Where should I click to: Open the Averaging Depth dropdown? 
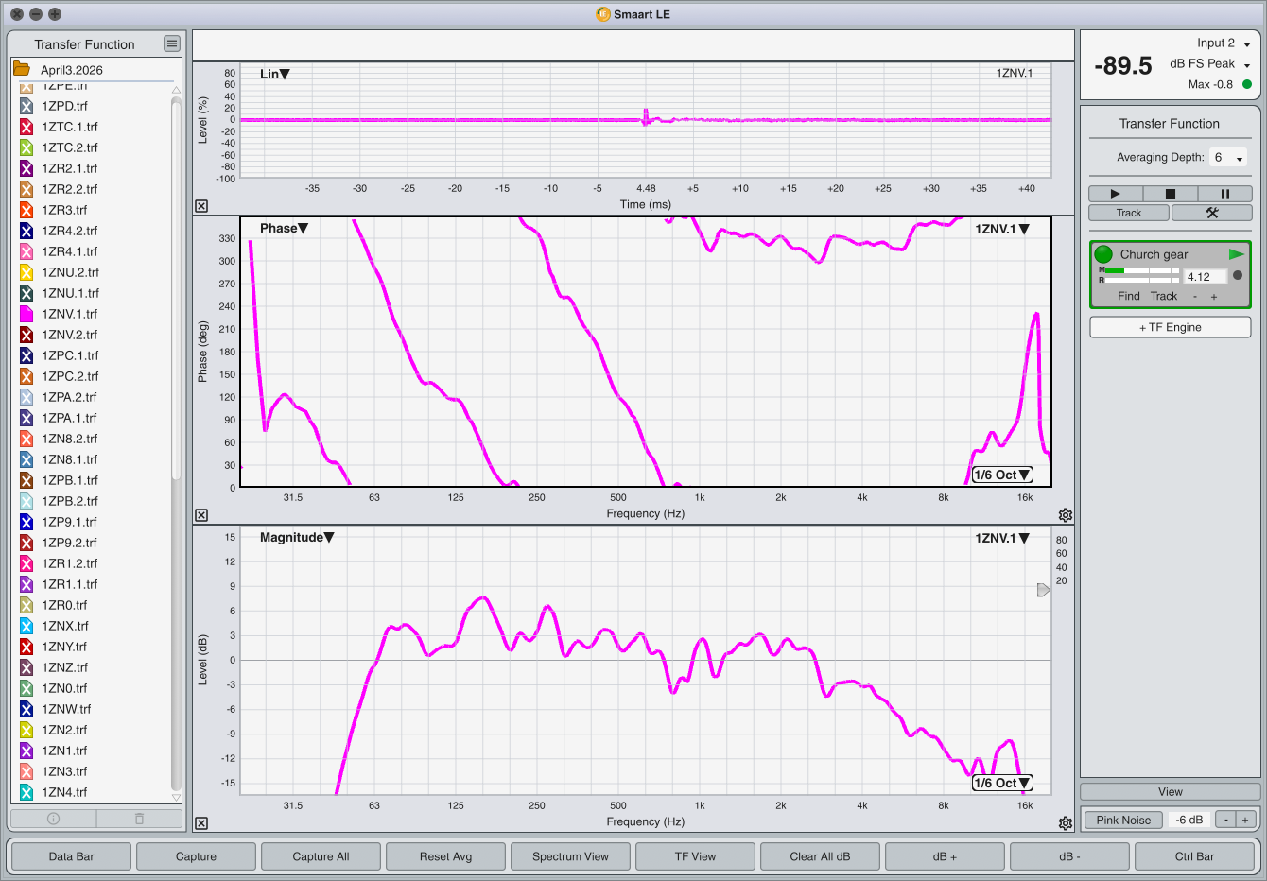click(1229, 158)
